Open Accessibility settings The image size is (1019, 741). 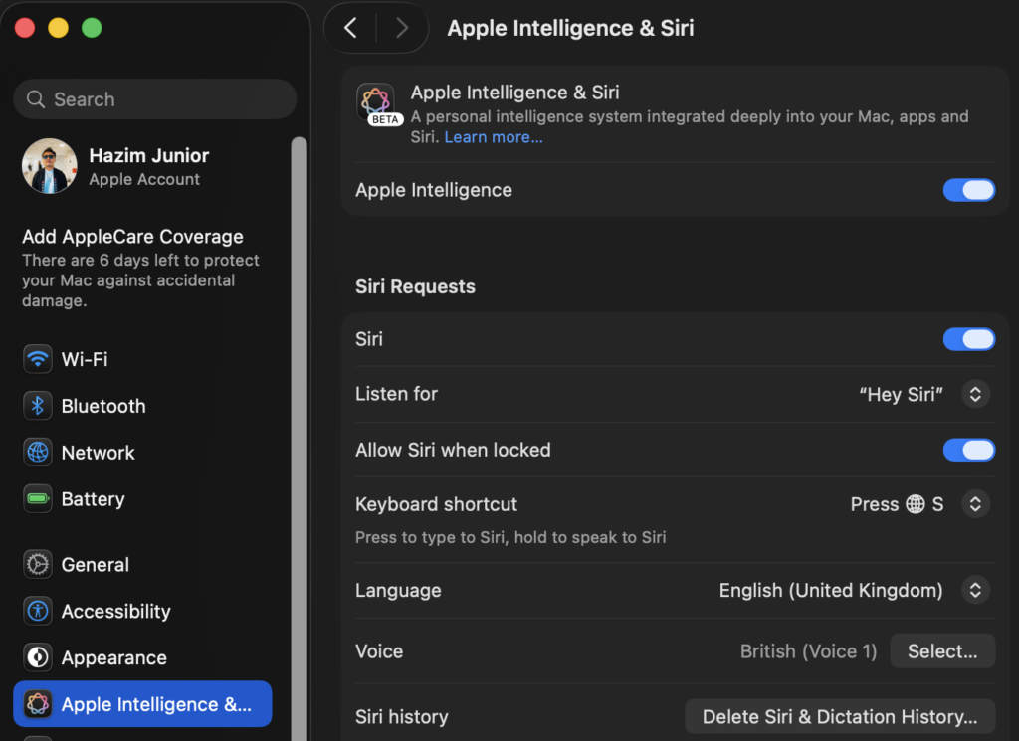click(142, 611)
